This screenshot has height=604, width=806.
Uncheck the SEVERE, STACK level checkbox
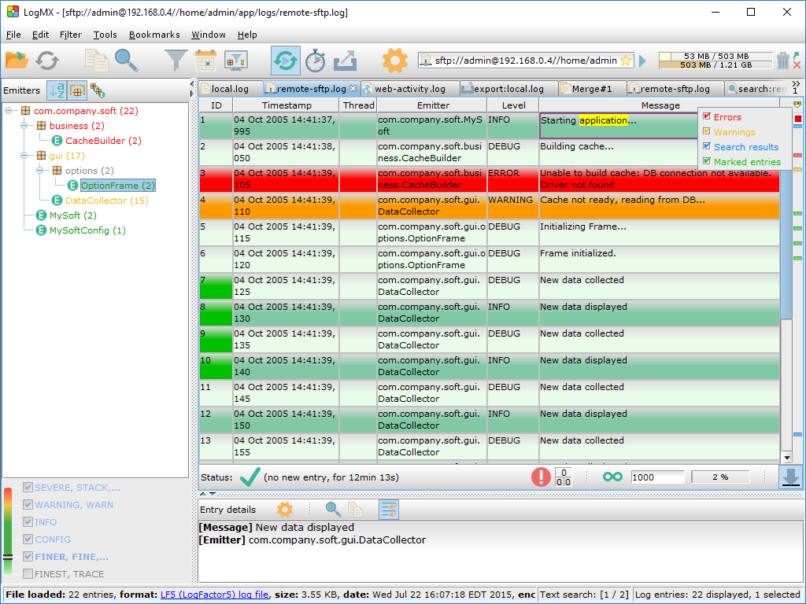[28, 488]
